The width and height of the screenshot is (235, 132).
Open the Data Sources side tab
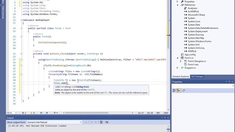click(3, 12)
